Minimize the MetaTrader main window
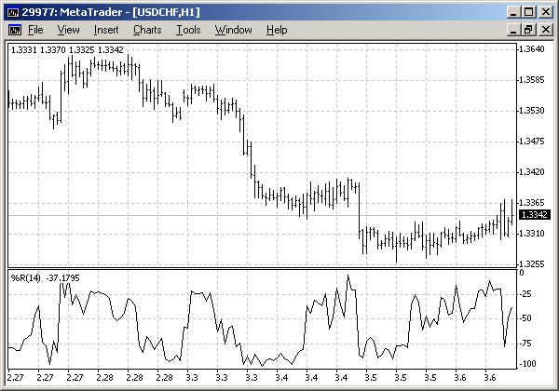Image resolution: width=559 pixels, height=391 pixels. coord(513,12)
